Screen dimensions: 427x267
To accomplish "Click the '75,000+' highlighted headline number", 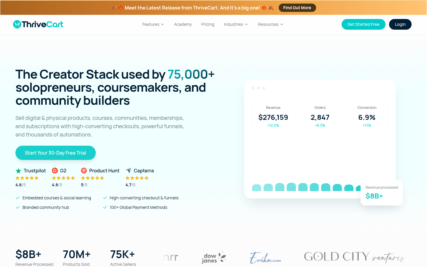I will (191, 74).
